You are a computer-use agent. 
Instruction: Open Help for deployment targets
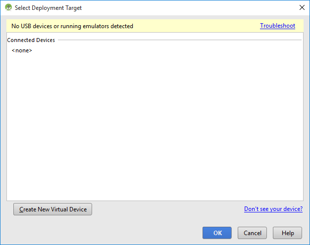(288, 233)
